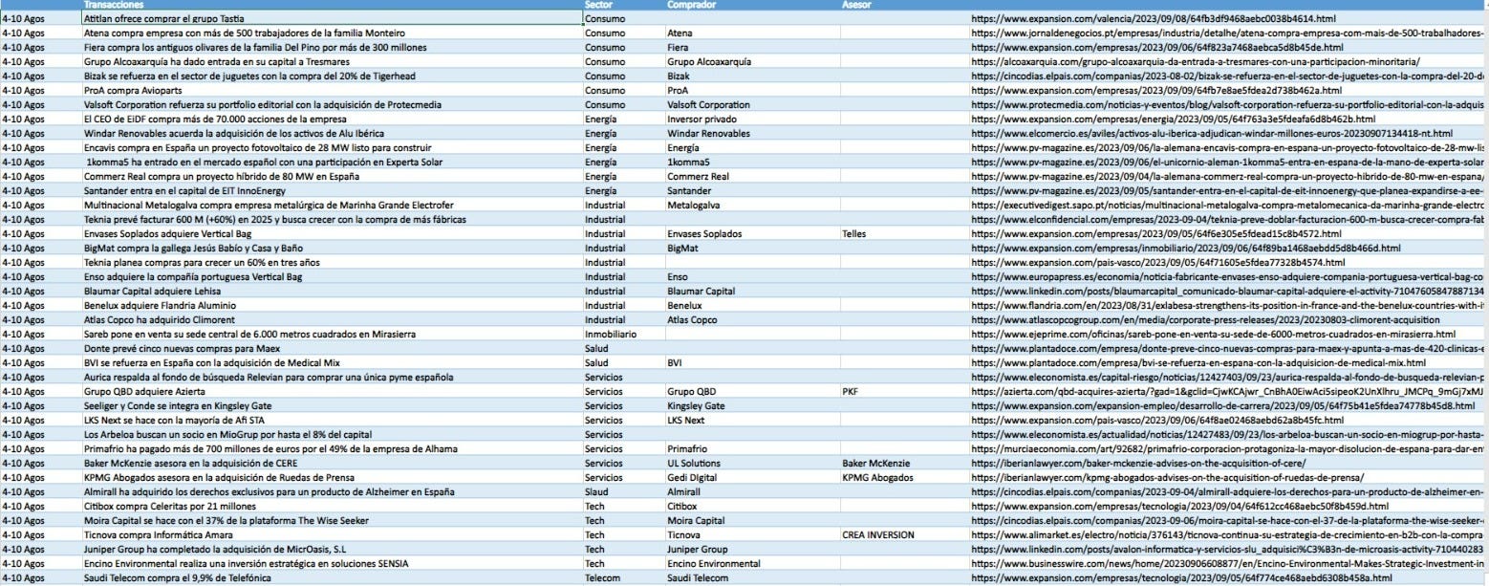The height and width of the screenshot is (586, 1489).
Task: Select the Sector column header
Action: coord(597,5)
